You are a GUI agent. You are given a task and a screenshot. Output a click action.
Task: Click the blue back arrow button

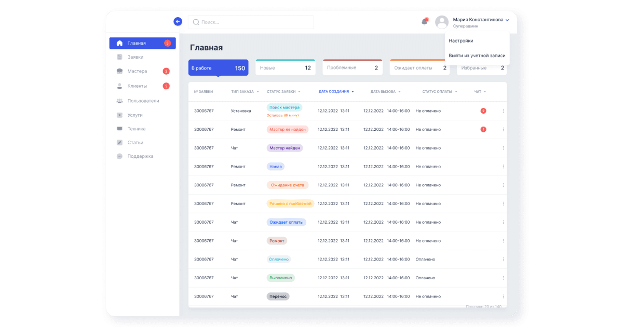177,21
